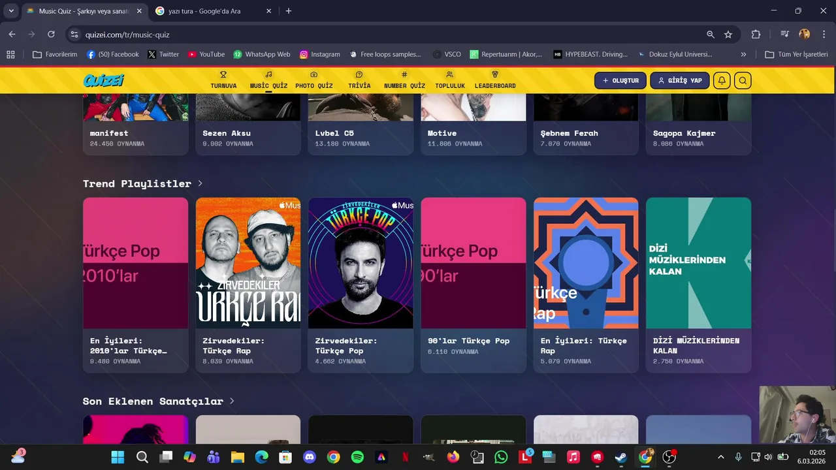This screenshot has height=470, width=836.
Task: Open WhatsApp from taskbar
Action: pos(501,457)
